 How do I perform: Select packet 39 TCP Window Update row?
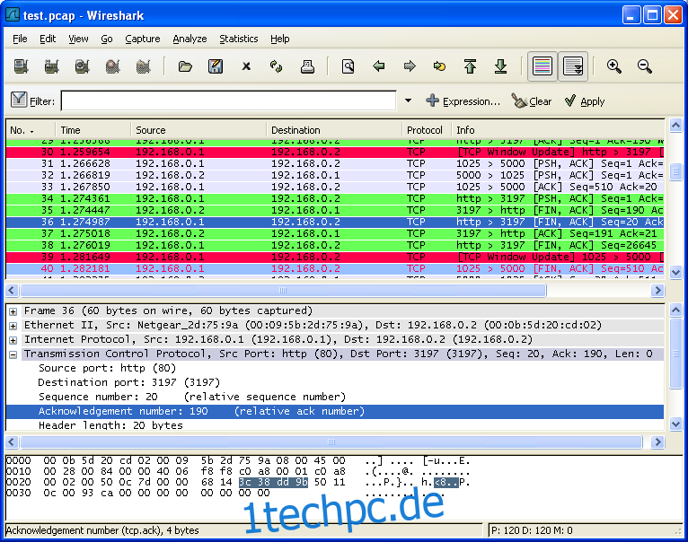335,257
